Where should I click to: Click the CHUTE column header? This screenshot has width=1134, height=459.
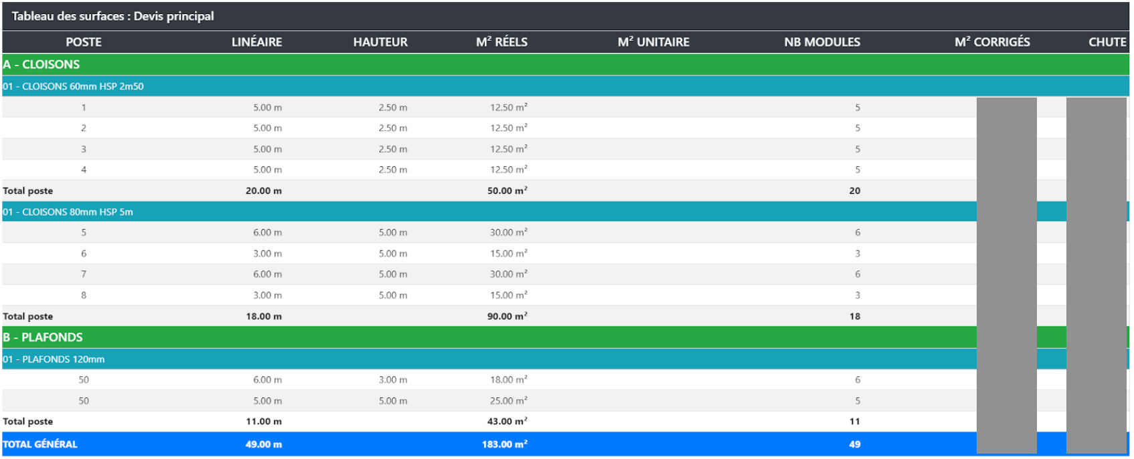[x=1107, y=42]
